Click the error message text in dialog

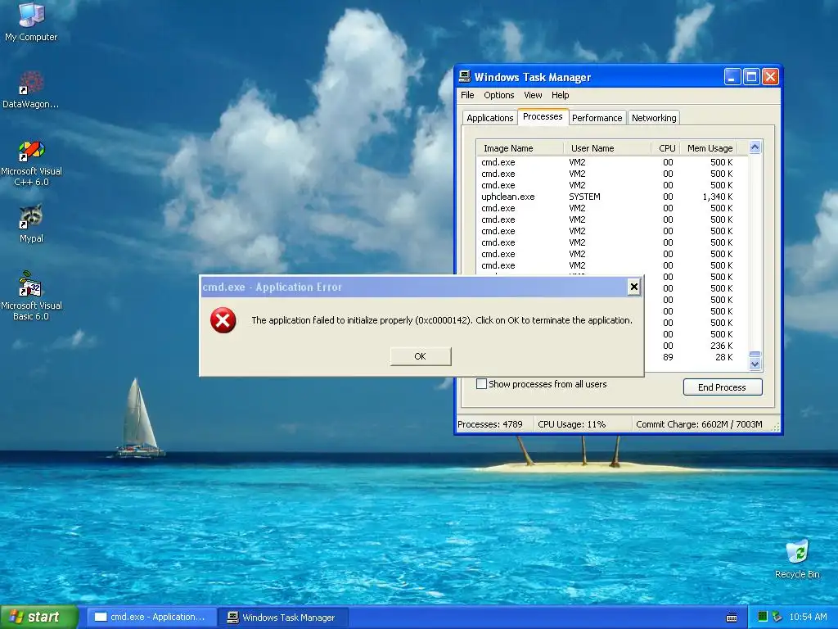441,320
